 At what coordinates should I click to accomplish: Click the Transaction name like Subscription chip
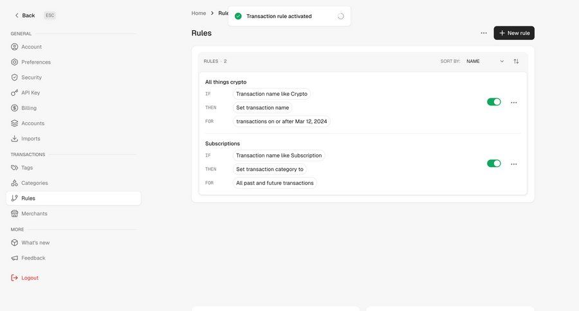pos(279,155)
